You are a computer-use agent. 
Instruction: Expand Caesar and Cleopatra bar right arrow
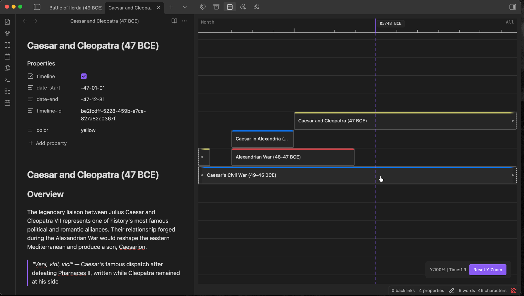[x=513, y=121]
